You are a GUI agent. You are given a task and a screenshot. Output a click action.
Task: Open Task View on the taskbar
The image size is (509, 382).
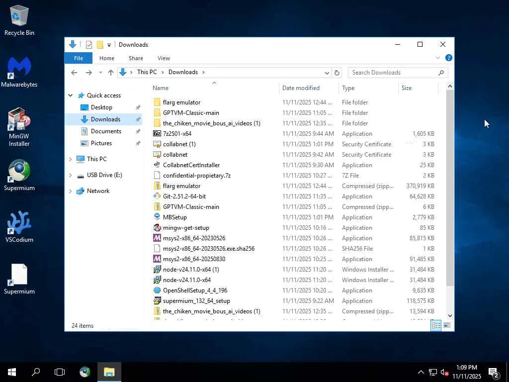[60, 372]
